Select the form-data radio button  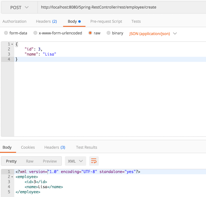coord(6,33)
